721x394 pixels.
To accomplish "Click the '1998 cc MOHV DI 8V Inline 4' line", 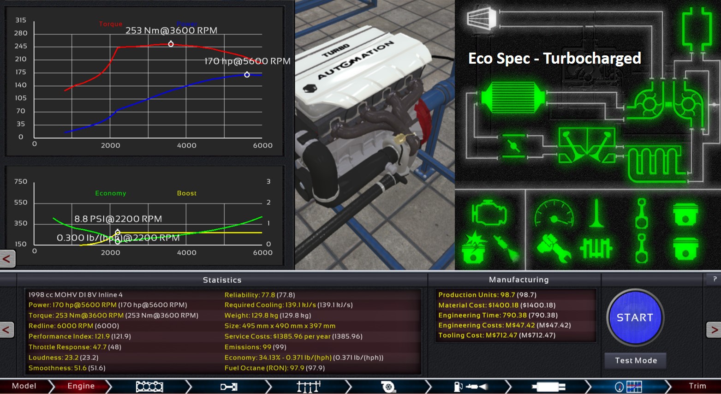I will click(x=76, y=295).
